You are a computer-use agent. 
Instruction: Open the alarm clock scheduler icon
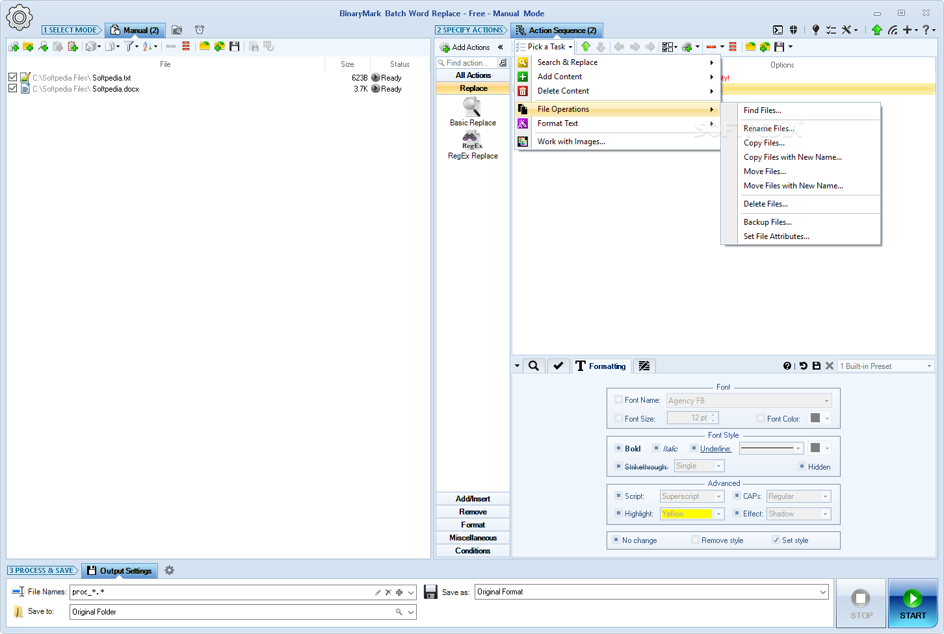(200, 30)
